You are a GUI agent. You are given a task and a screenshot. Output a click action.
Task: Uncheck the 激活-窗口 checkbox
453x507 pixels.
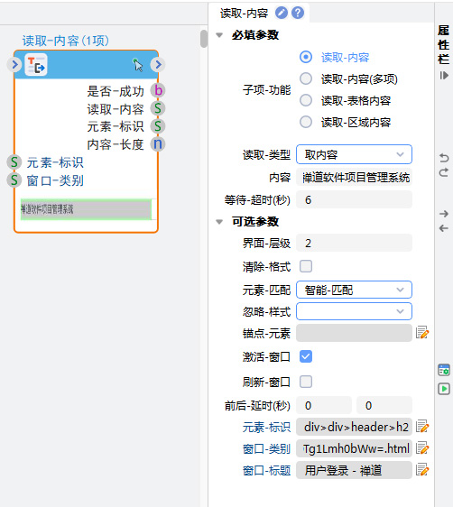coord(306,356)
